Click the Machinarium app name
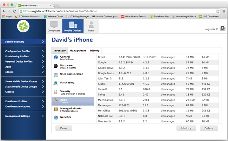 pos(106,100)
